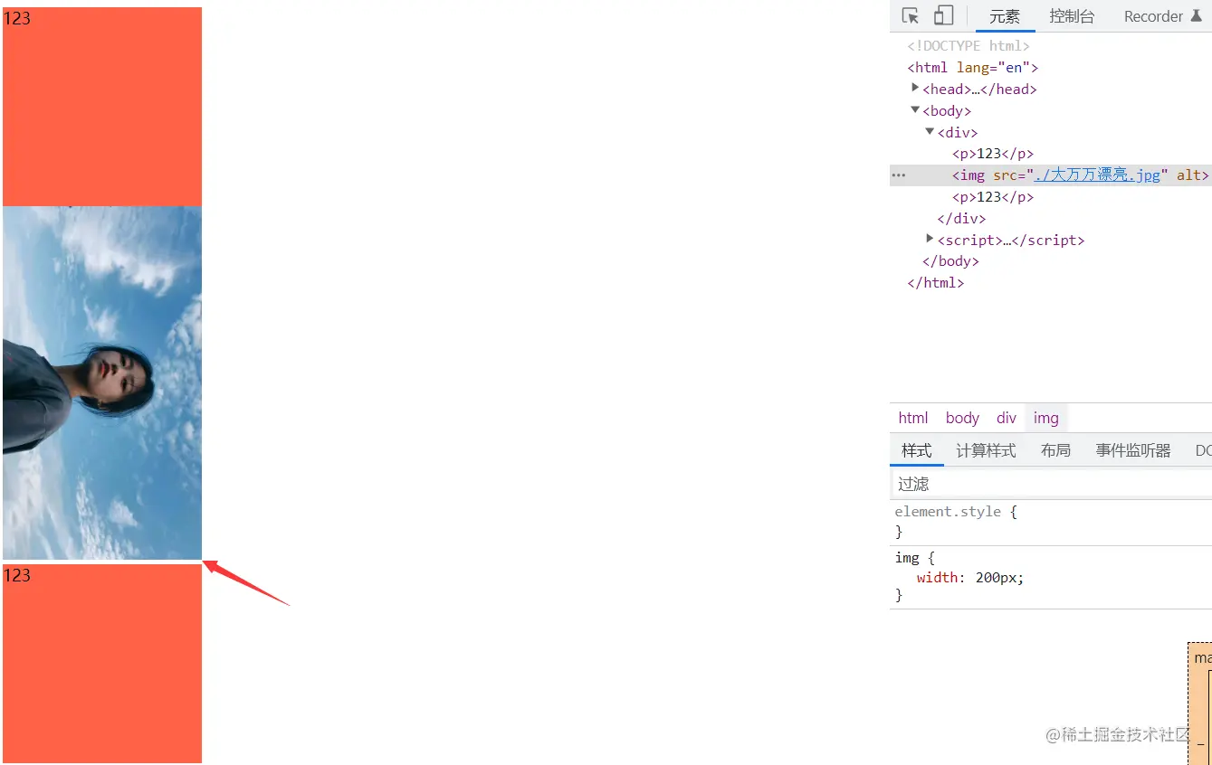This screenshot has width=1212, height=765.
Task: Select the closing </body> tag line
Action: [x=950, y=261]
